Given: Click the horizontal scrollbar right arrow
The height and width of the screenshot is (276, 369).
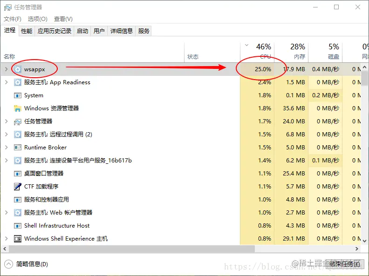Looking at the screenshot, I should tap(357, 249).
